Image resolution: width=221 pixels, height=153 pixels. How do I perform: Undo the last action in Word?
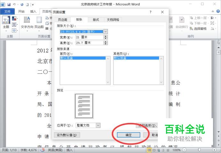pos(14,4)
